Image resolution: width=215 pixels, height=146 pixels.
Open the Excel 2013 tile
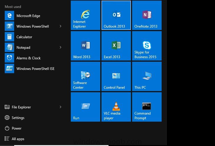point(116,46)
